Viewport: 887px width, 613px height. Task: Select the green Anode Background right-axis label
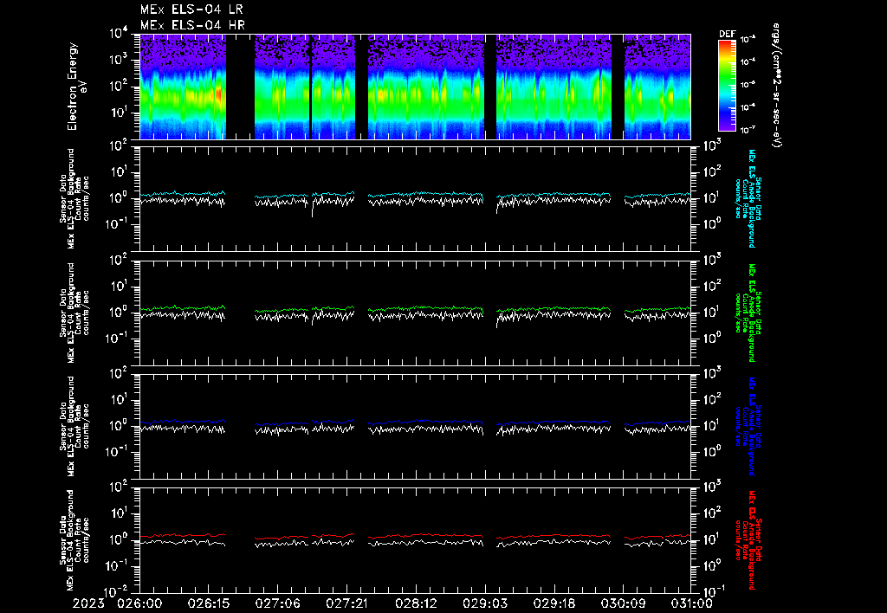tap(748, 313)
